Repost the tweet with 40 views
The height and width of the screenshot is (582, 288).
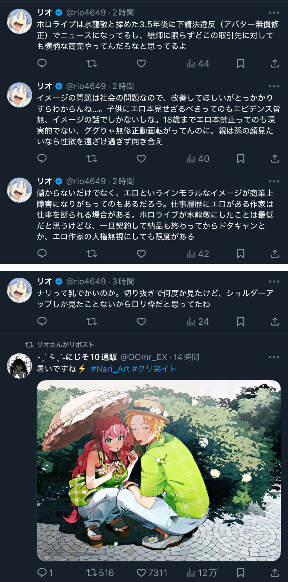(91, 158)
